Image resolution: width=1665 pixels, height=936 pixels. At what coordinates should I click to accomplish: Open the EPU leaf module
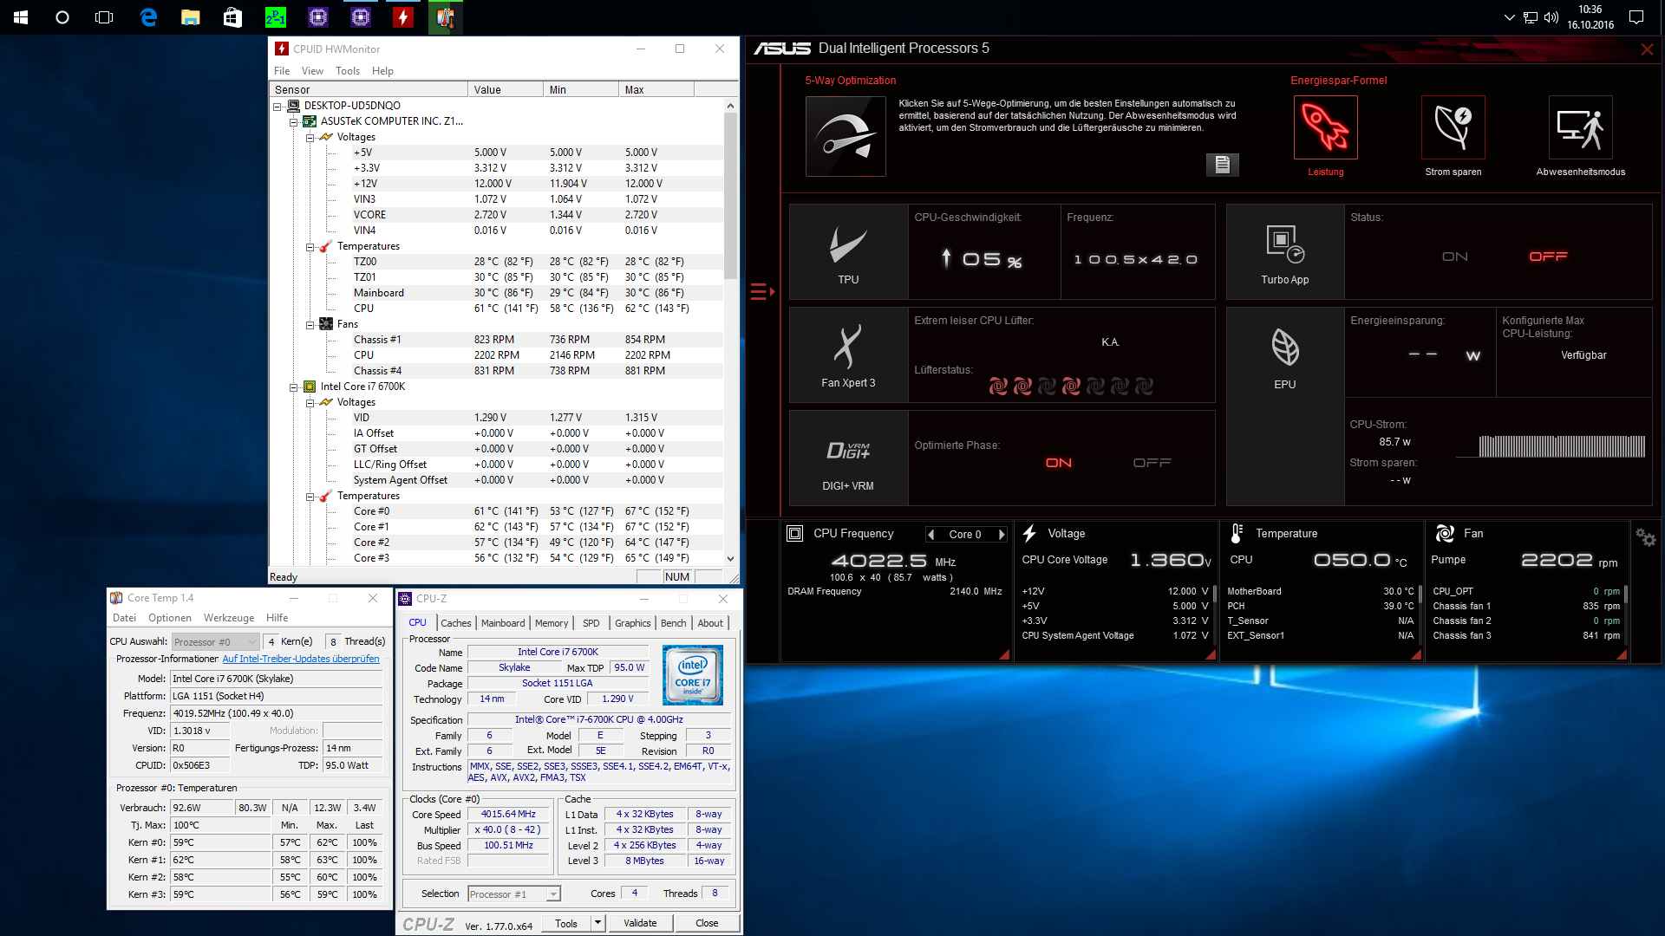point(1284,356)
